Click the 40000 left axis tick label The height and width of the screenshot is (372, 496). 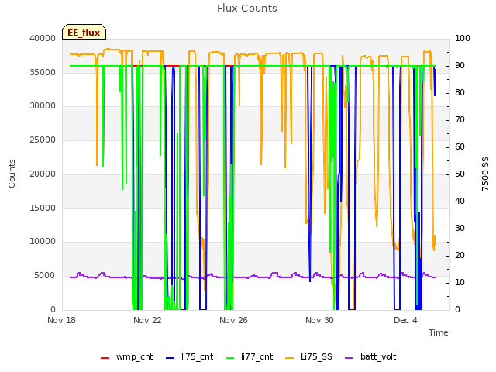43,38
